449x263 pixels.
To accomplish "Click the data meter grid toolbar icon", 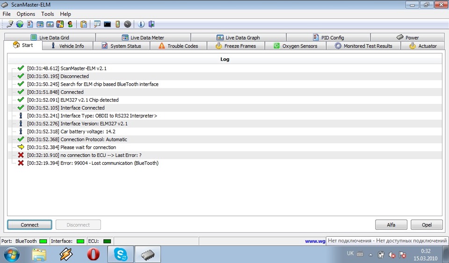I will [x=40, y=24].
